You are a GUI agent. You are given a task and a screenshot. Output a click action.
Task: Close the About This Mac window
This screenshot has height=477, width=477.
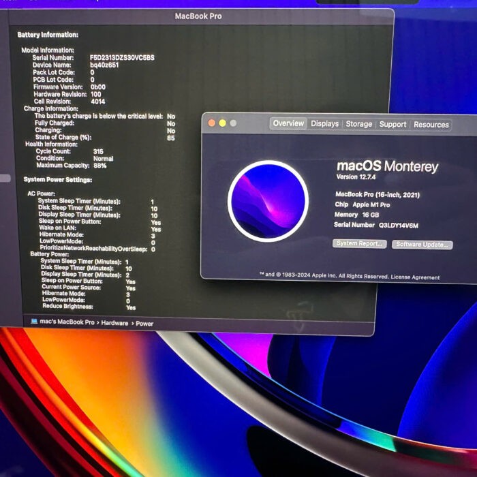tap(211, 123)
